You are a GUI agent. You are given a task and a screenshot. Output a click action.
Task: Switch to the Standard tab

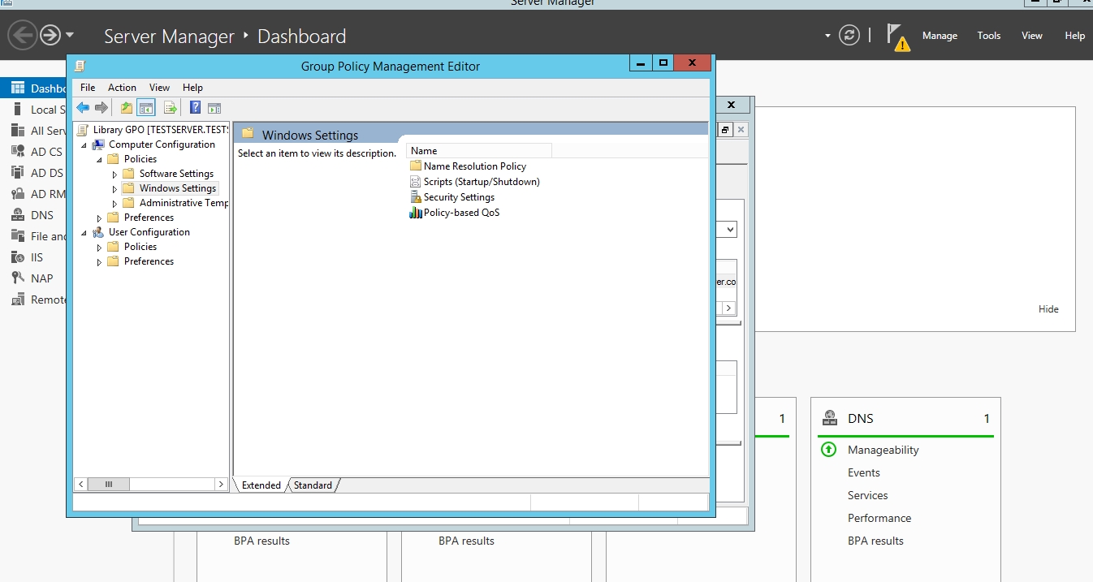point(313,485)
